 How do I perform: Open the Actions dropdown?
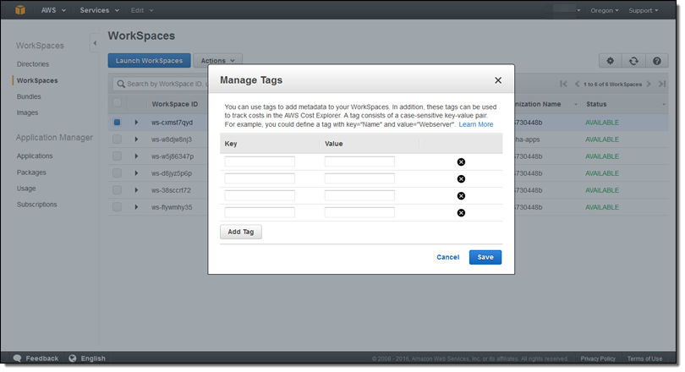217,61
